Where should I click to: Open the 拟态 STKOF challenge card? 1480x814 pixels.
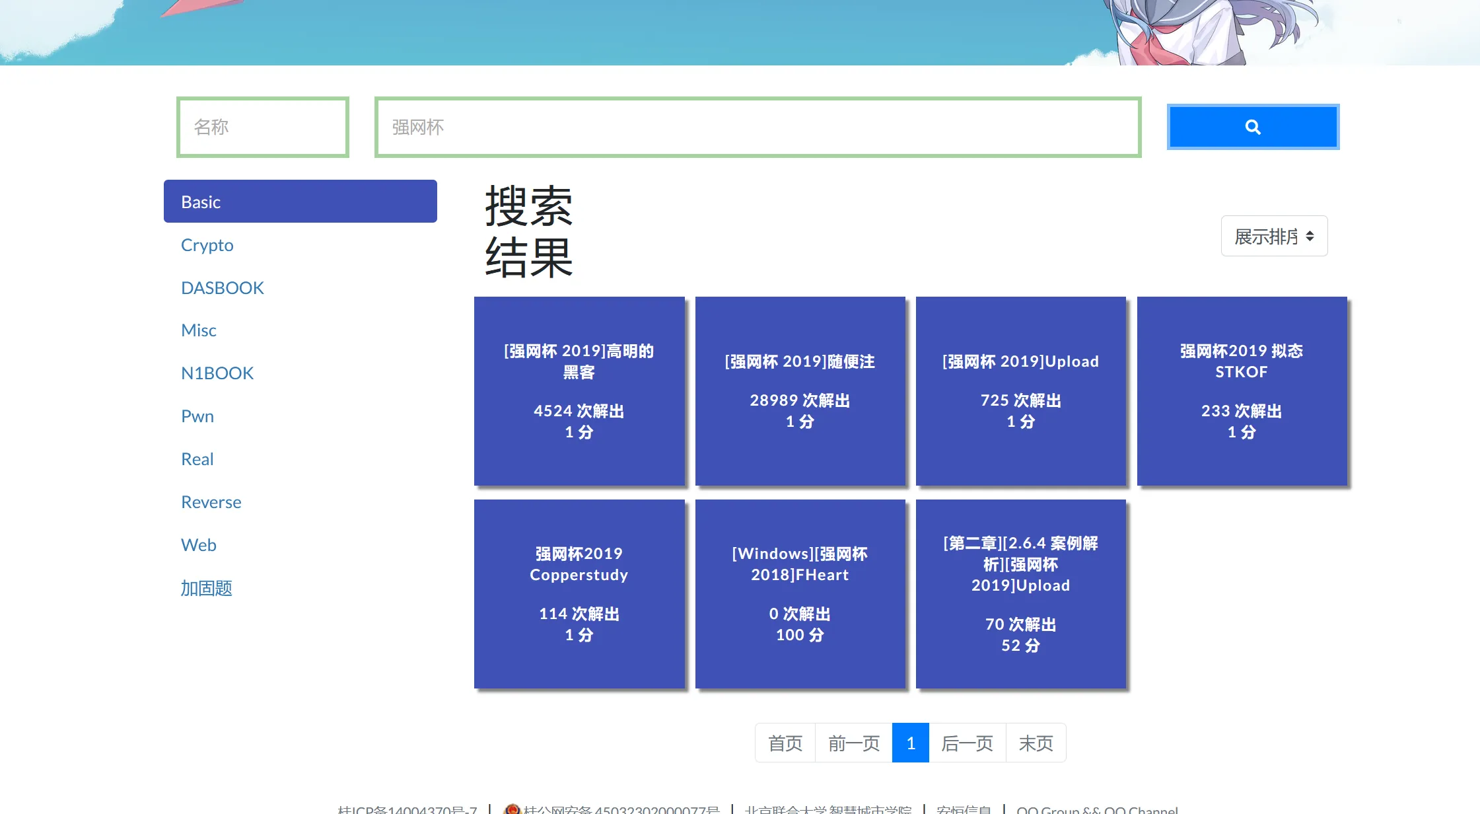[1242, 391]
